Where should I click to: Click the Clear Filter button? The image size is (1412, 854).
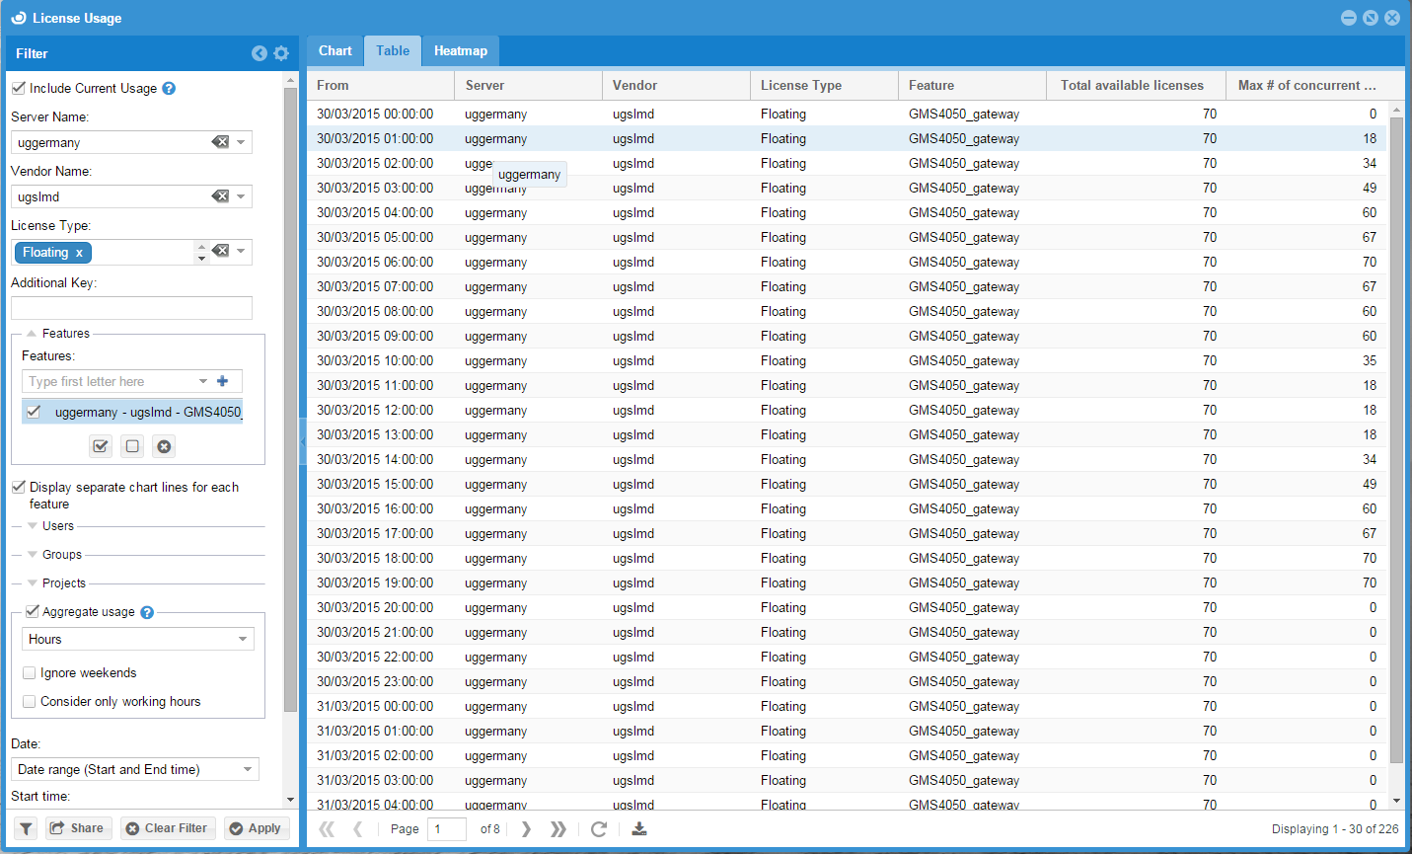(x=166, y=828)
